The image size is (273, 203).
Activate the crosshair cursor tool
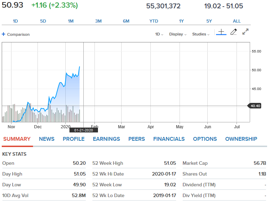[221, 32]
